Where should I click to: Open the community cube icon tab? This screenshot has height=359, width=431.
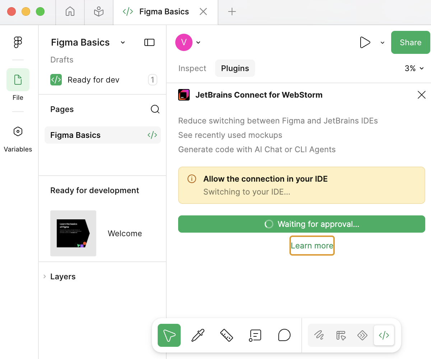tap(99, 12)
